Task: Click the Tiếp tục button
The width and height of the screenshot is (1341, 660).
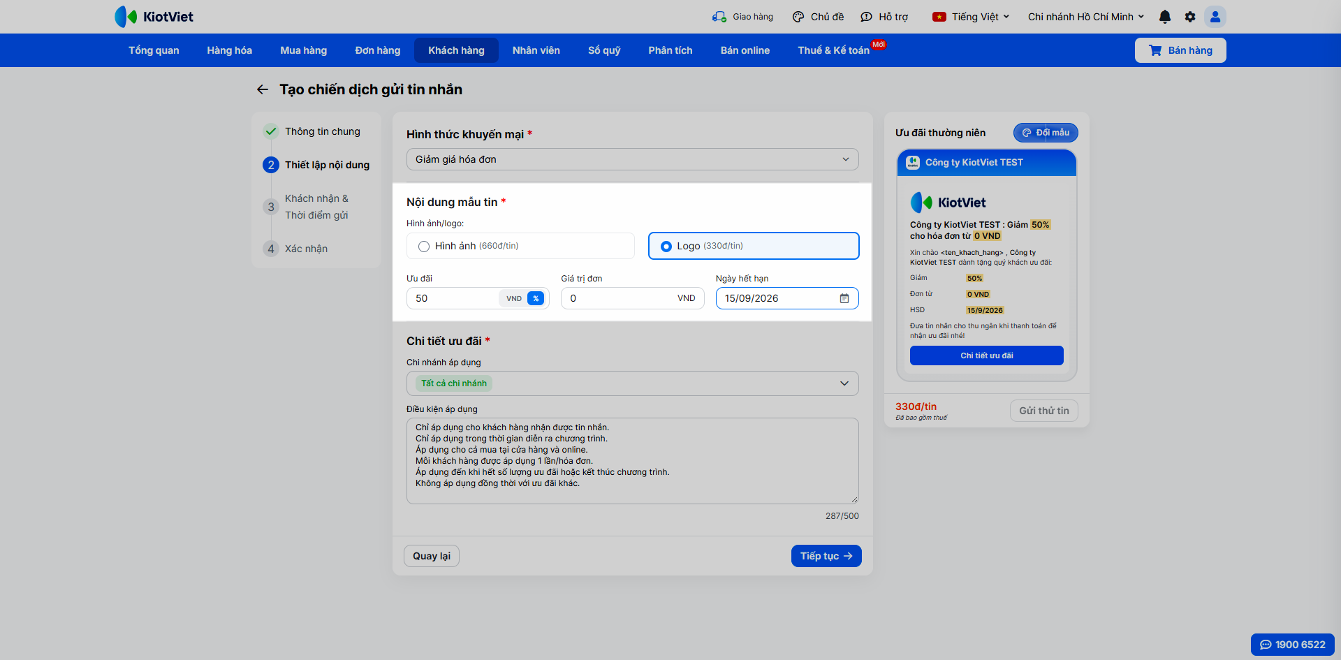Action: (x=826, y=556)
